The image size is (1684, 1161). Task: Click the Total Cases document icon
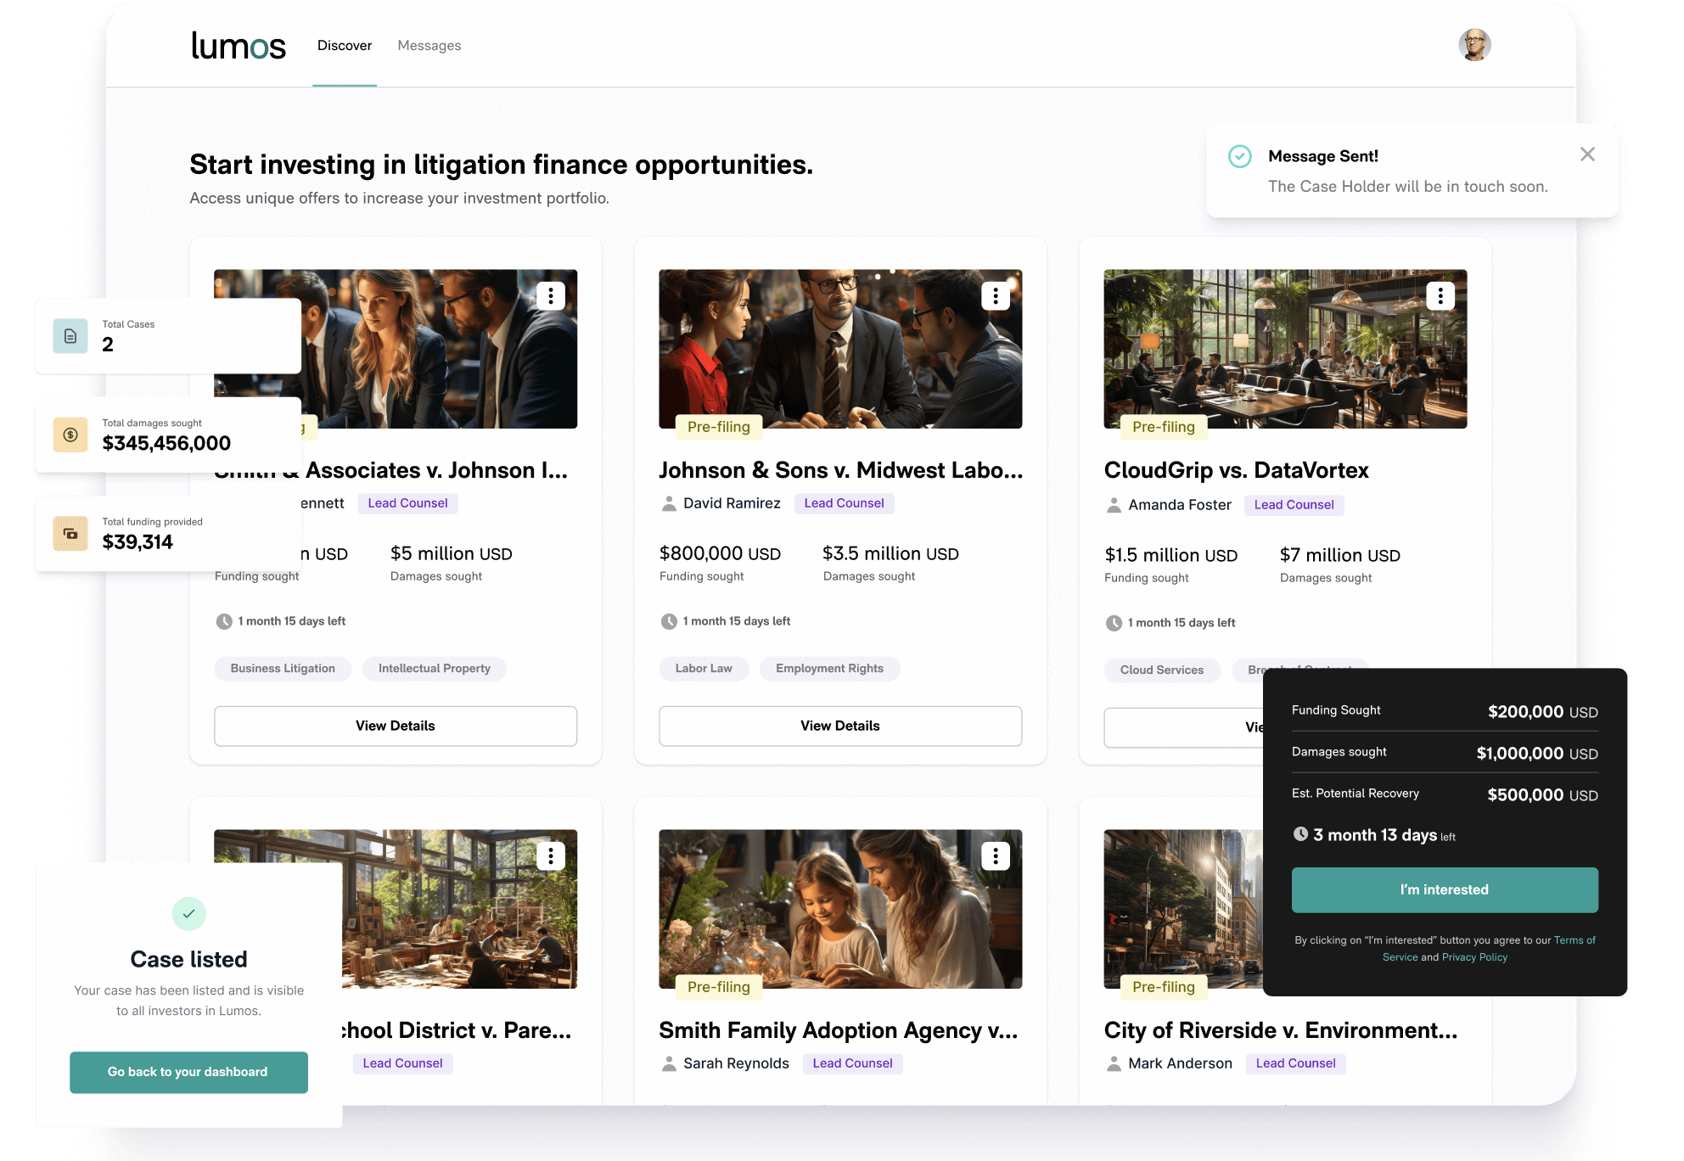[70, 335]
